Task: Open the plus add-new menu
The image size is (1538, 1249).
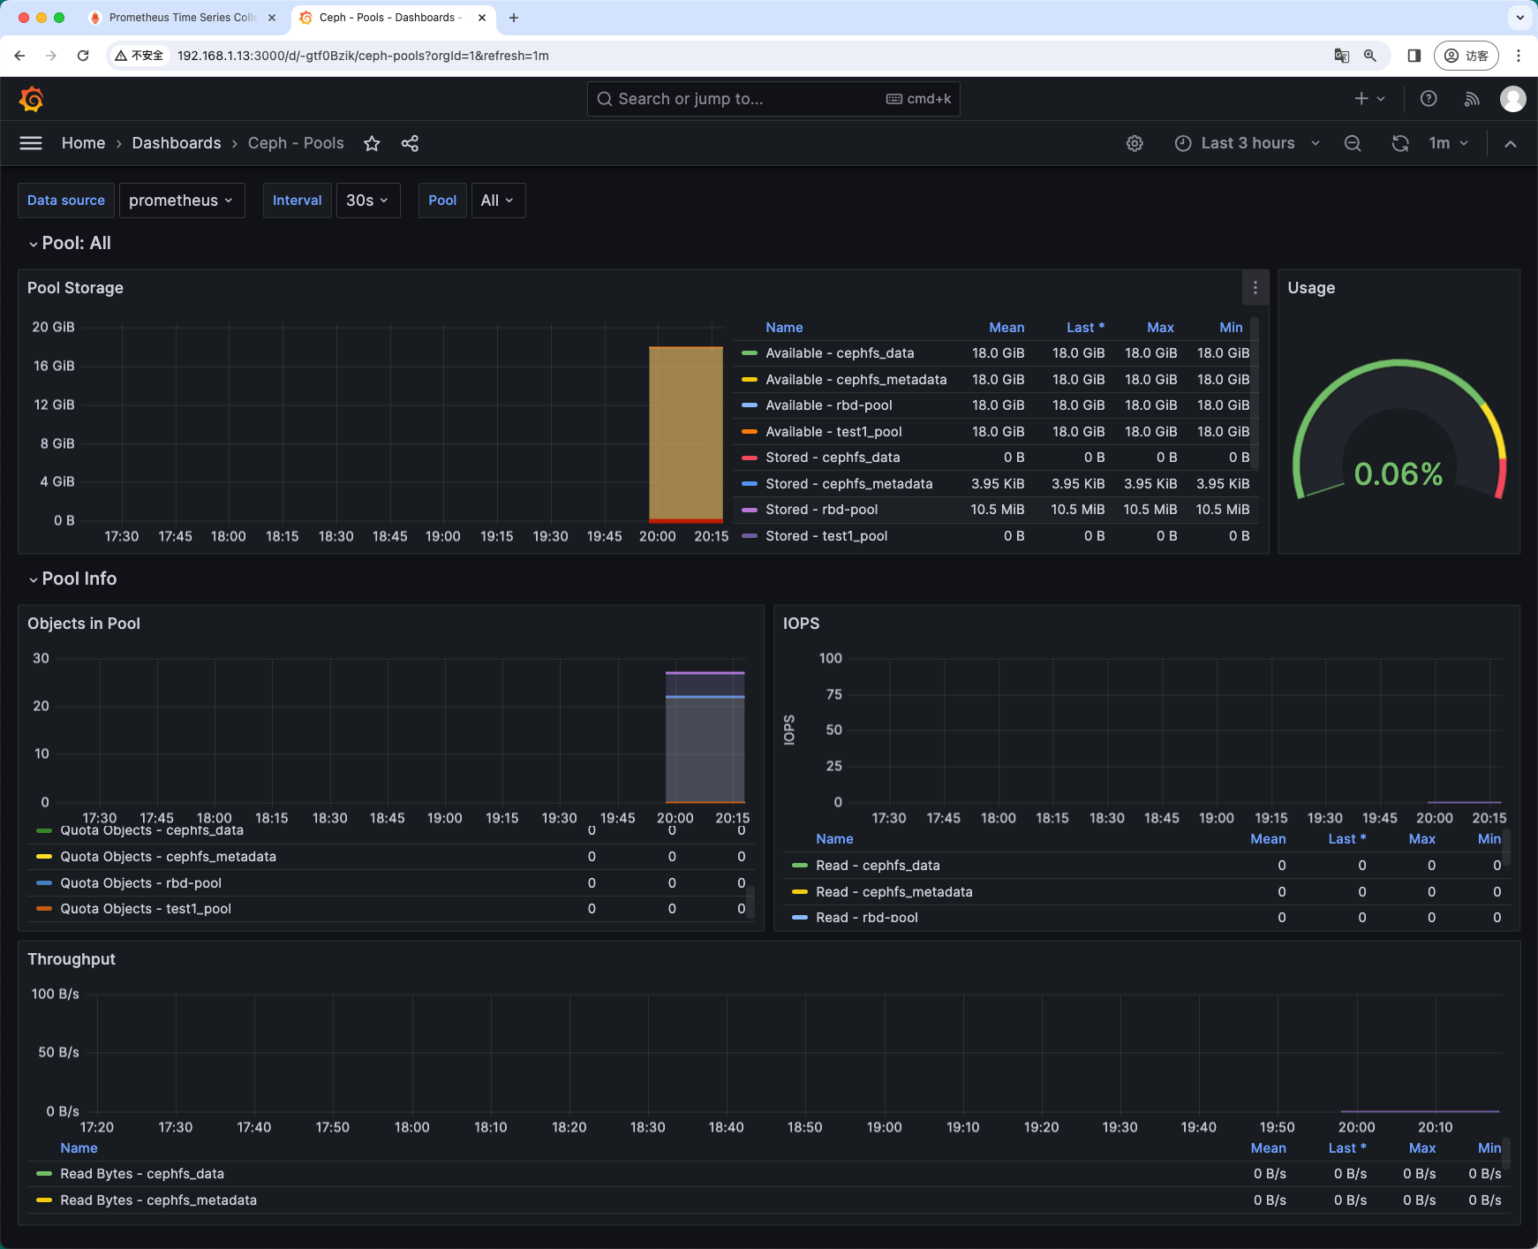Action: tap(1369, 99)
